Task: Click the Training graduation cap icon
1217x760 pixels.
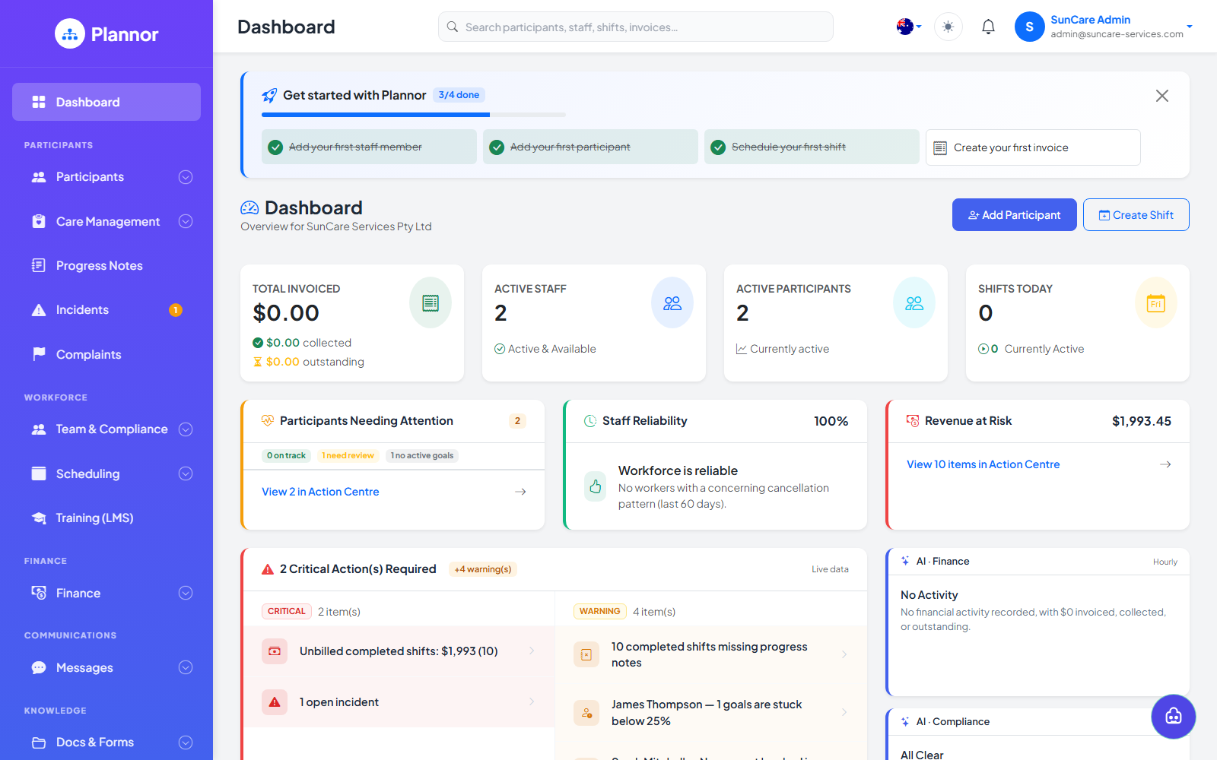Action: point(39,518)
